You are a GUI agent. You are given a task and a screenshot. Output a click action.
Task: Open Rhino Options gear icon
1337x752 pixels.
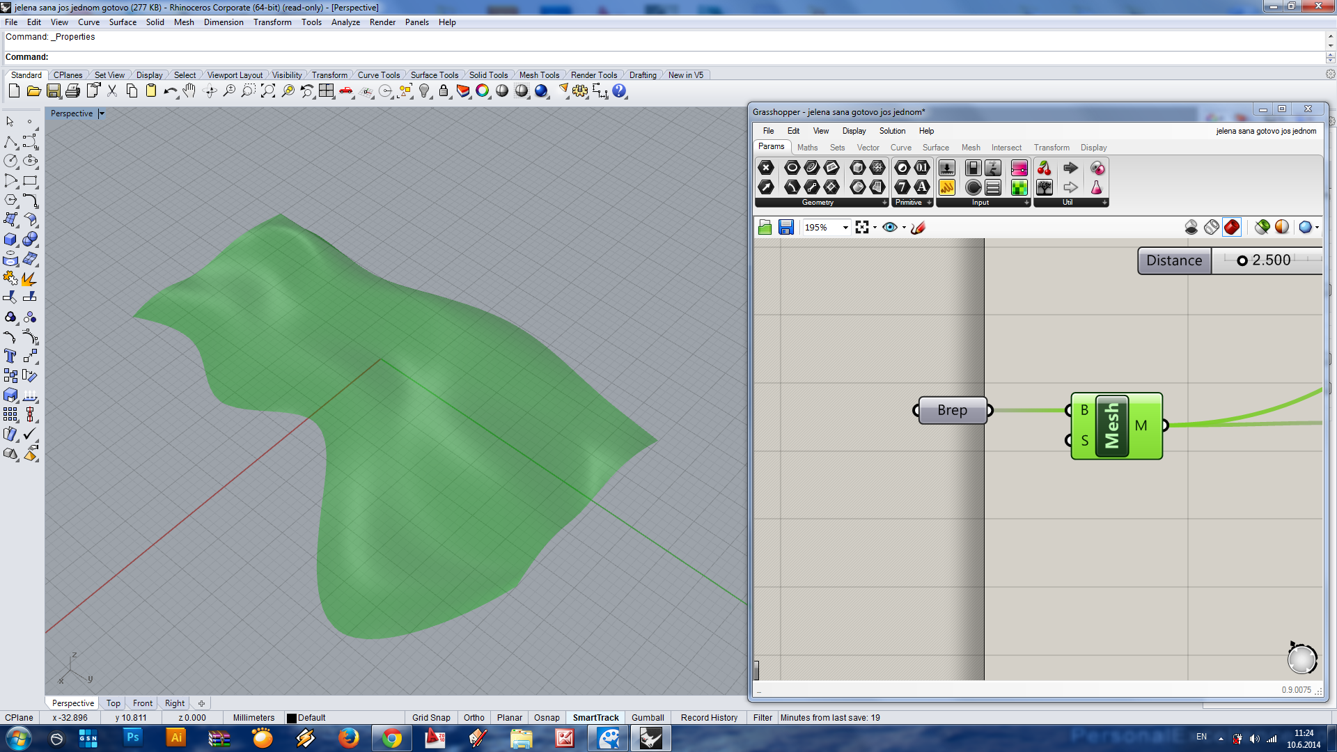580,91
